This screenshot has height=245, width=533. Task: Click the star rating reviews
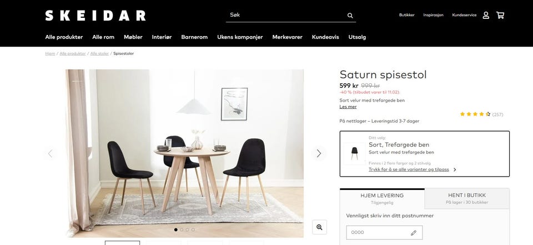coord(481,114)
